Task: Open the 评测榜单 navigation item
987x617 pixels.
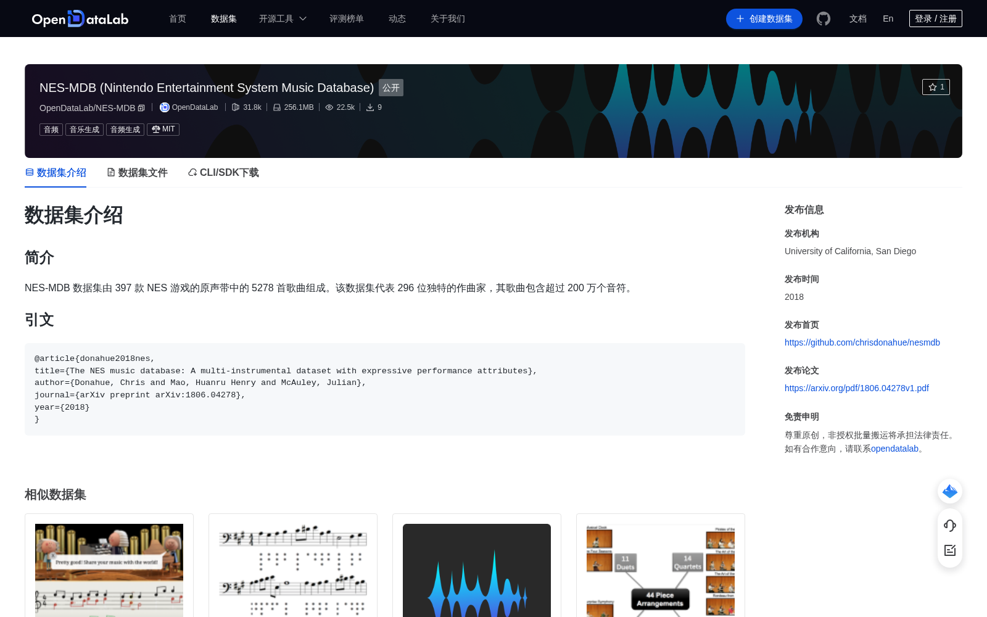Action: [x=347, y=19]
